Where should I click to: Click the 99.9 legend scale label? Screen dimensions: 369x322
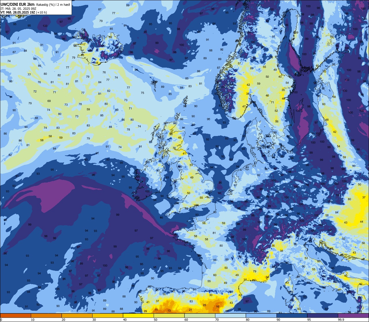coord(341,320)
